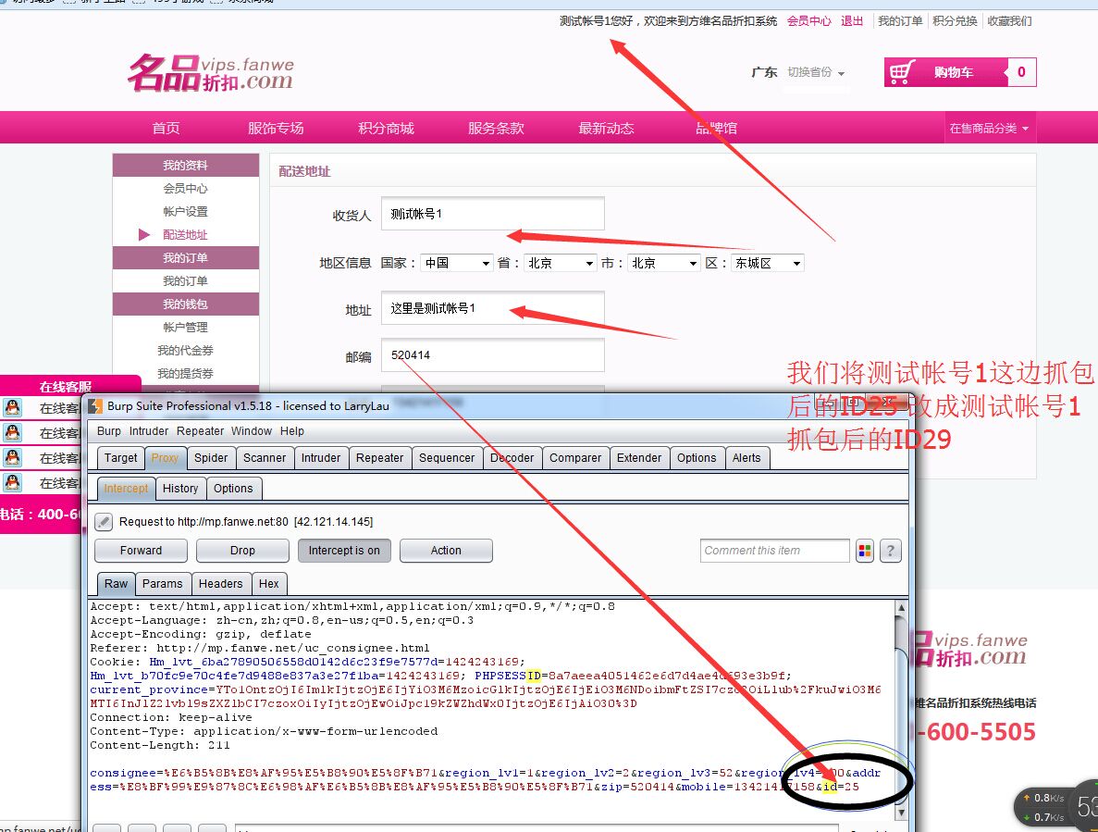Click the 会员中心 link in top bar
Screen dimensions: 1098x832
click(x=808, y=21)
